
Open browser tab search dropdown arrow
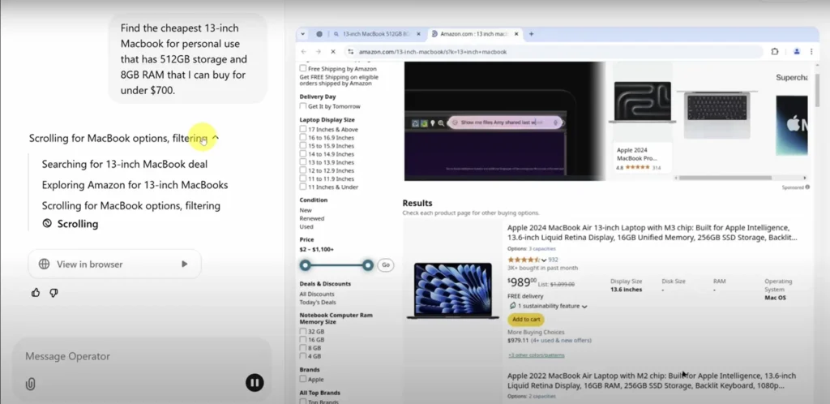[303, 34]
